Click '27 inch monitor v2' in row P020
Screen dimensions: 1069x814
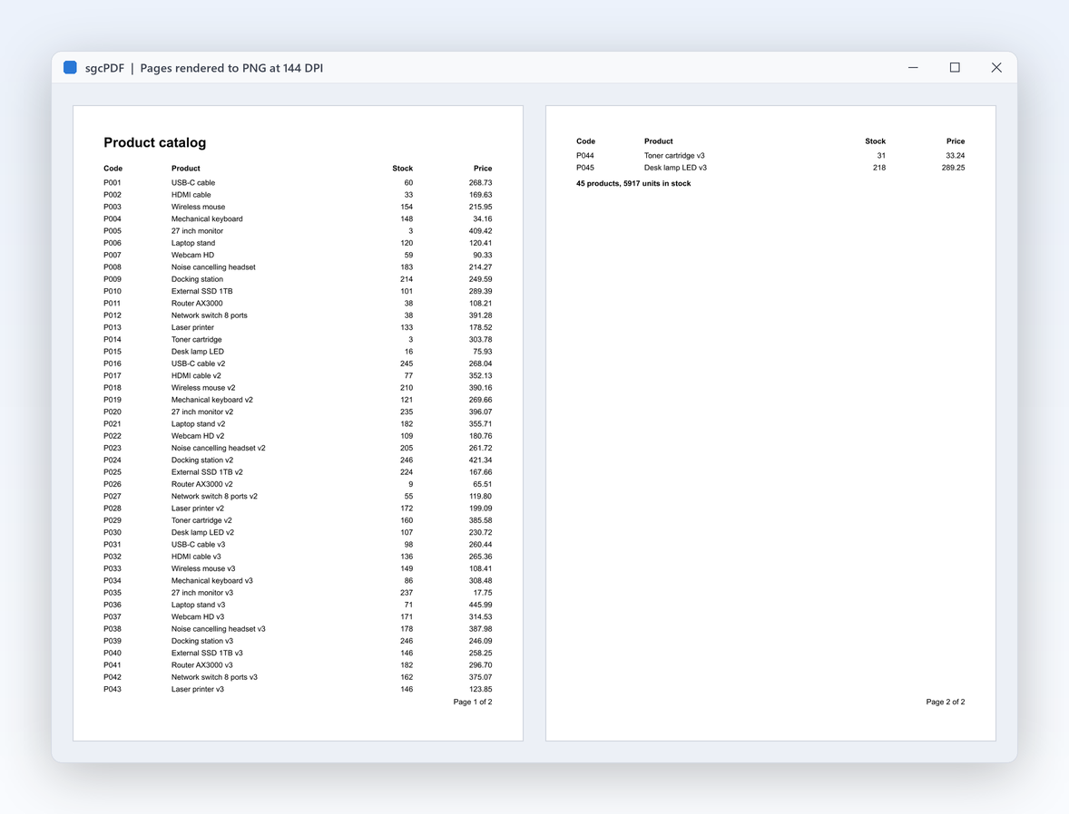(x=202, y=412)
